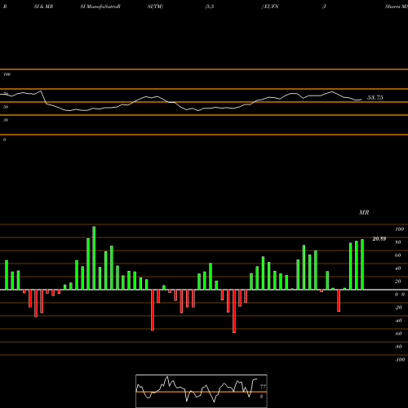Click the 'SI & MR' header text
Screen dimensions: 408x408
point(43,7)
